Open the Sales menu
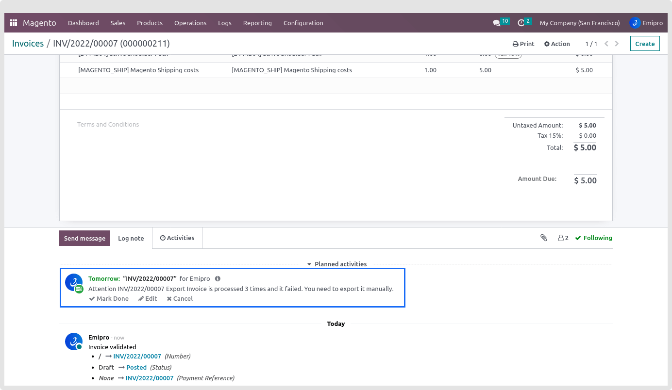 pyautogui.click(x=118, y=23)
